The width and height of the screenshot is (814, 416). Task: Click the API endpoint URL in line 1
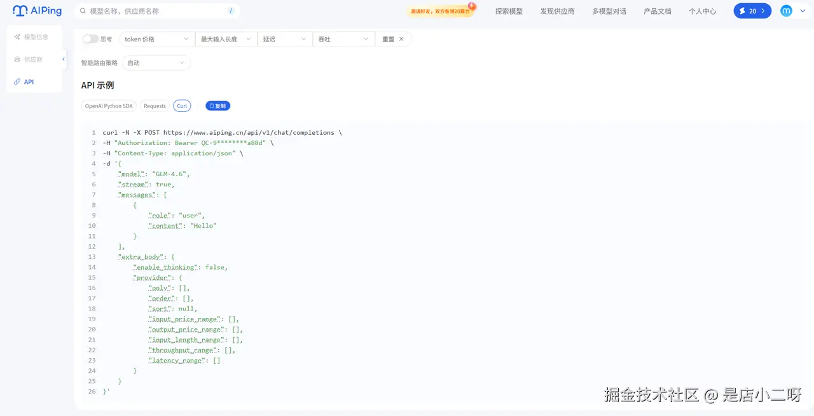click(x=249, y=132)
